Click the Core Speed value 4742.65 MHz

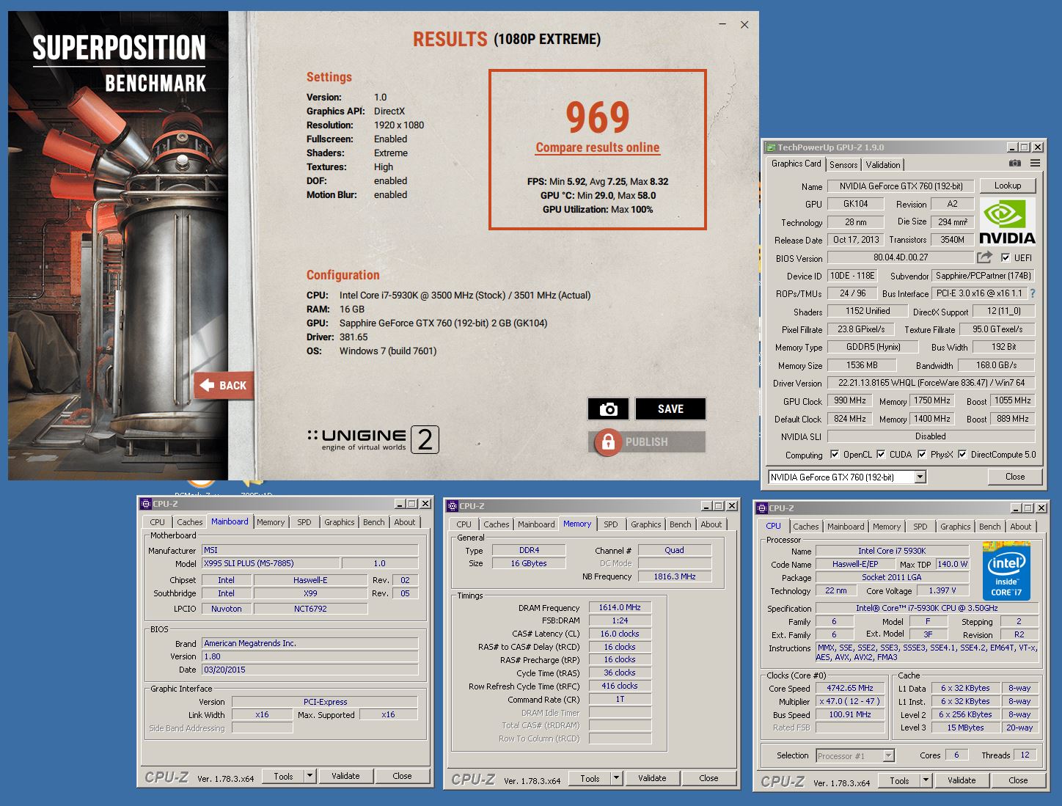pyautogui.click(x=850, y=689)
